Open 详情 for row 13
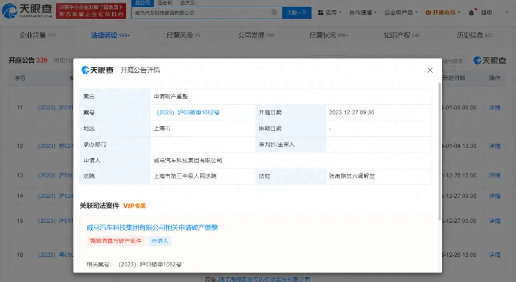 [x=494, y=175]
